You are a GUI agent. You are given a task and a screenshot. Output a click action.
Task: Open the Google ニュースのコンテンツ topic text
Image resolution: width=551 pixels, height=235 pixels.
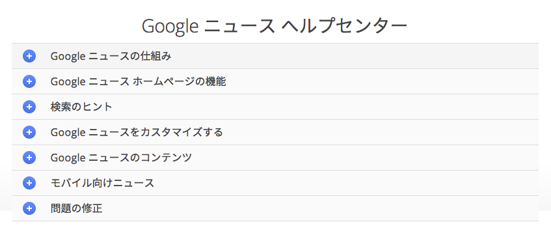pyautogui.click(x=121, y=158)
